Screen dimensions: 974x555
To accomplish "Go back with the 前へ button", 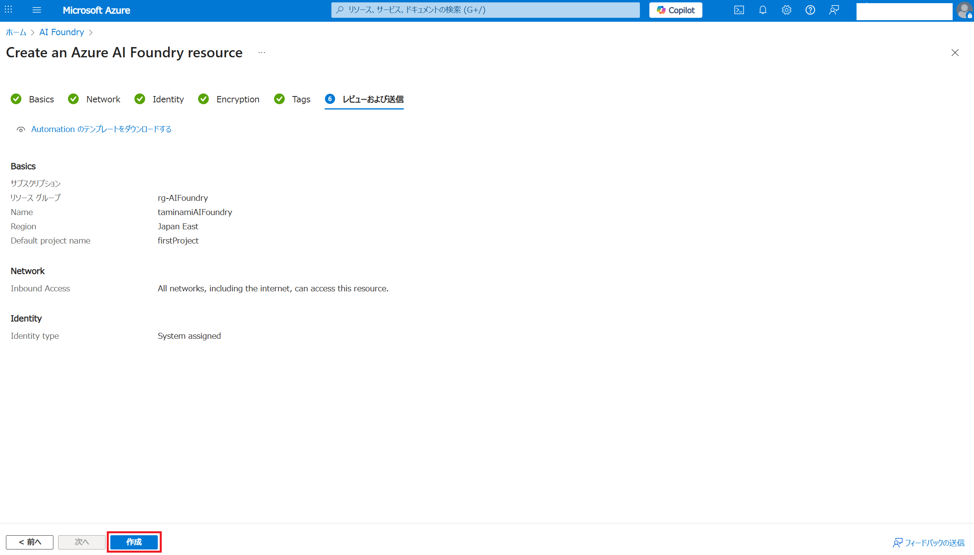I will coord(30,542).
